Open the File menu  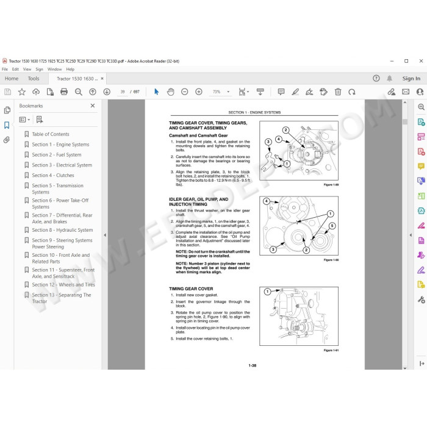5,69
